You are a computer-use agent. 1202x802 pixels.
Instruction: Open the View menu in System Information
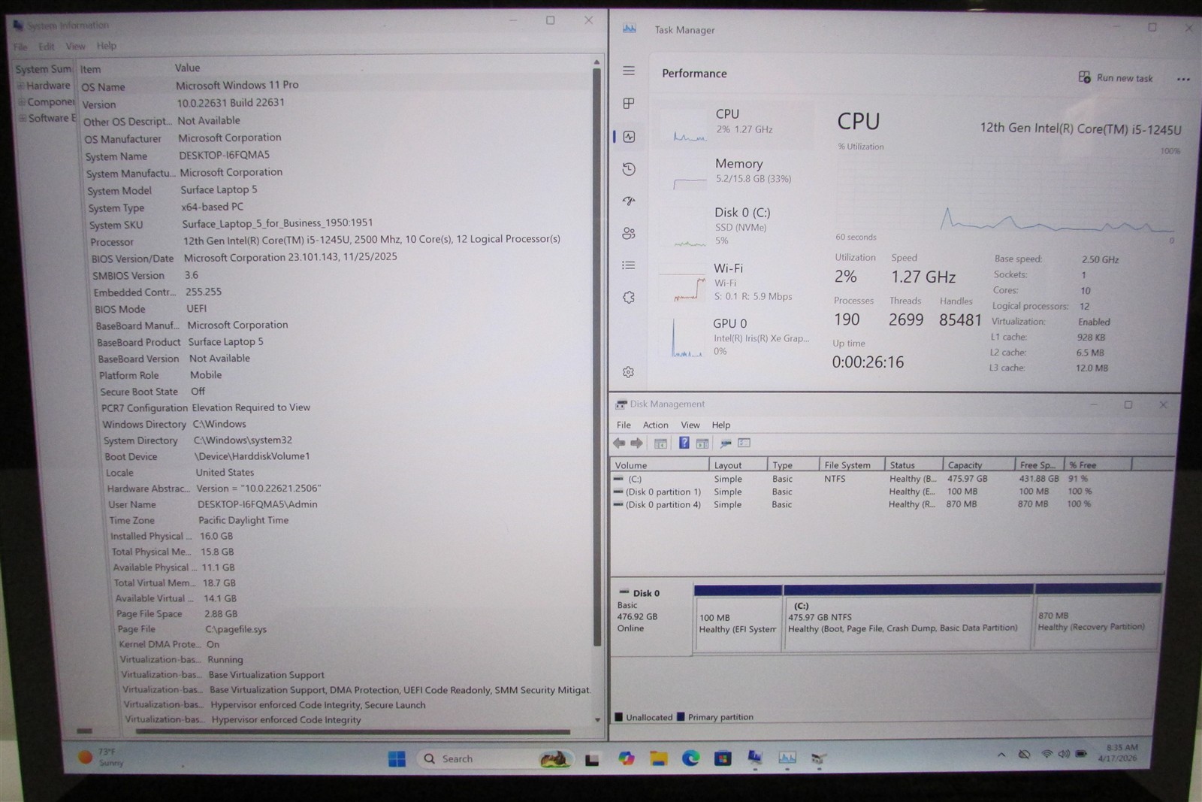coord(75,46)
